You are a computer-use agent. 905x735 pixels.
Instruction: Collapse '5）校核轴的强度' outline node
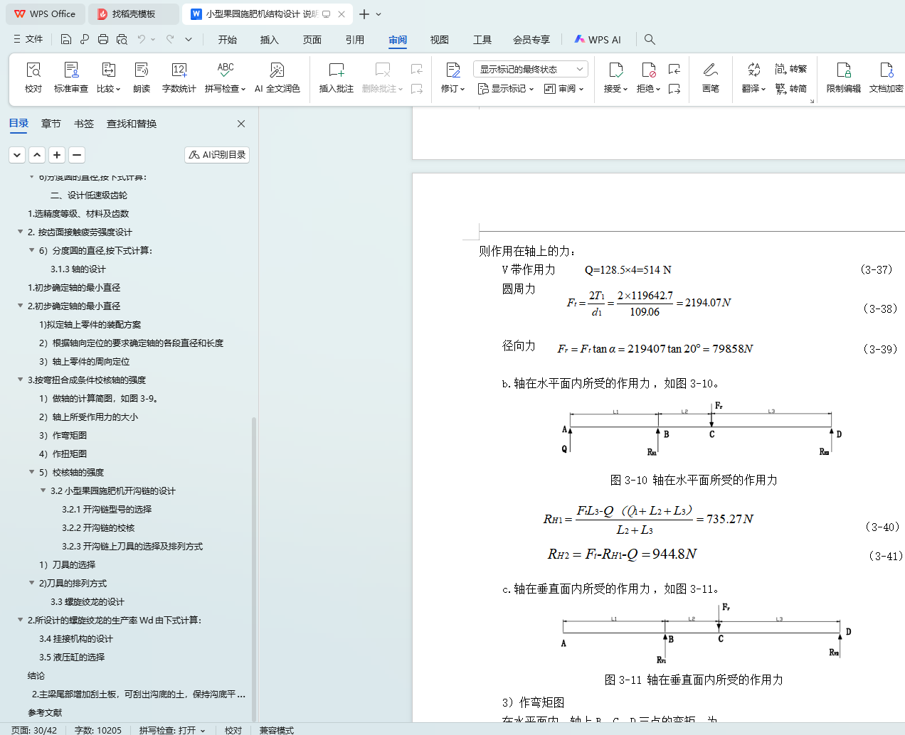(31, 472)
